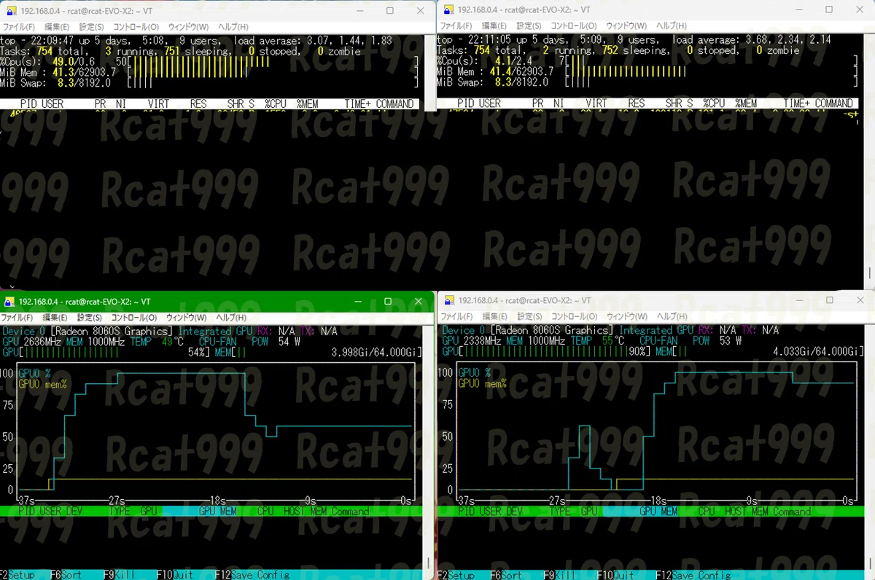Image resolution: width=875 pixels, height=580 pixels.
Task: Open コントロール(O) menu in 90% GPU window
Action: click(574, 316)
